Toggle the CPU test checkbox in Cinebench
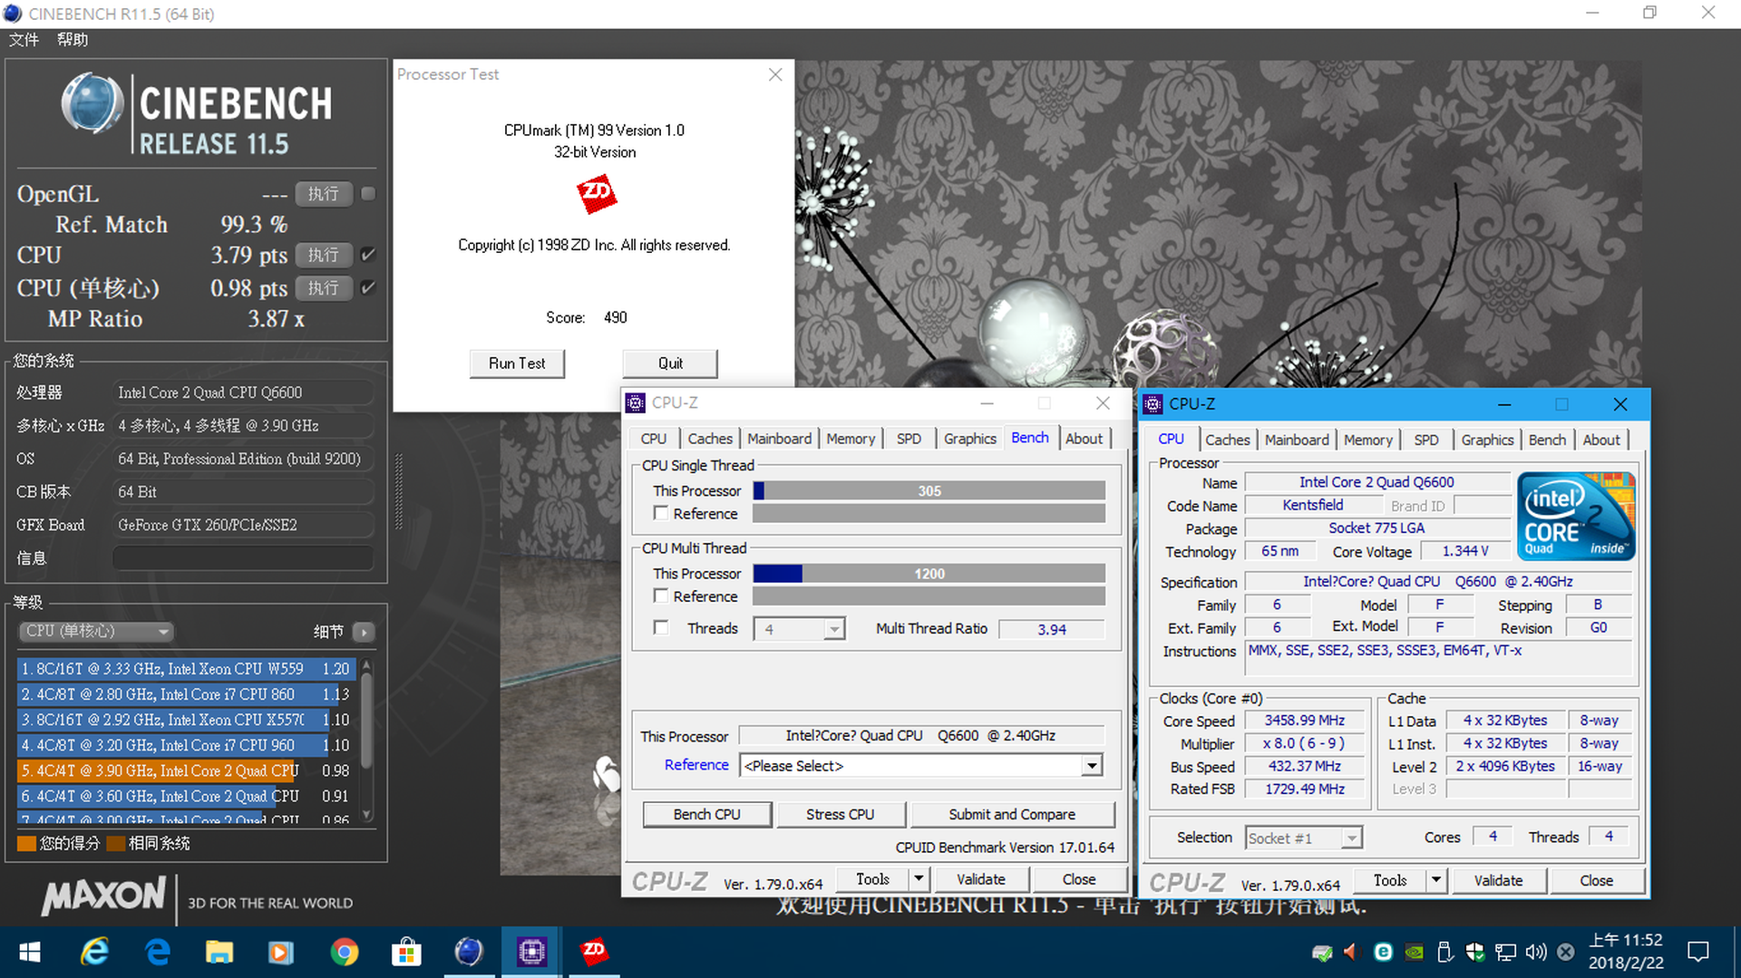The image size is (1741, 978). pos(368,255)
